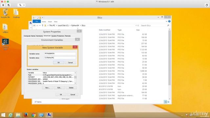Launch Firefox from taskbar
This screenshot has width=210, height=118.
pyautogui.click(x=26, y=115)
